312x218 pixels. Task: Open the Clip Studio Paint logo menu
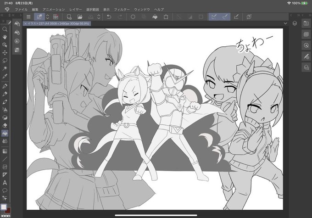tap(7, 9)
